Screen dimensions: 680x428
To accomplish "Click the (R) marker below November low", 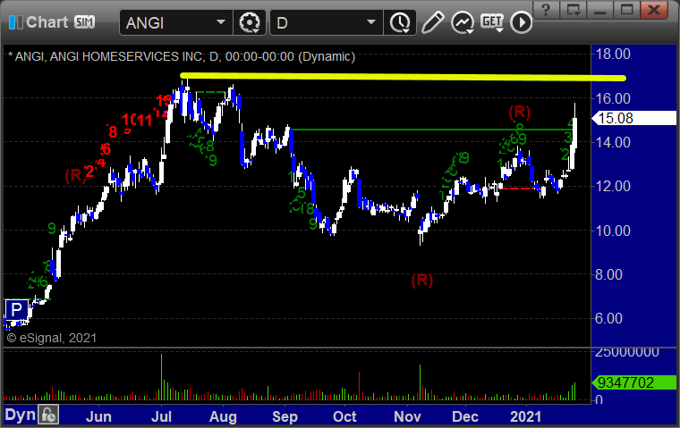I will (422, 281).
